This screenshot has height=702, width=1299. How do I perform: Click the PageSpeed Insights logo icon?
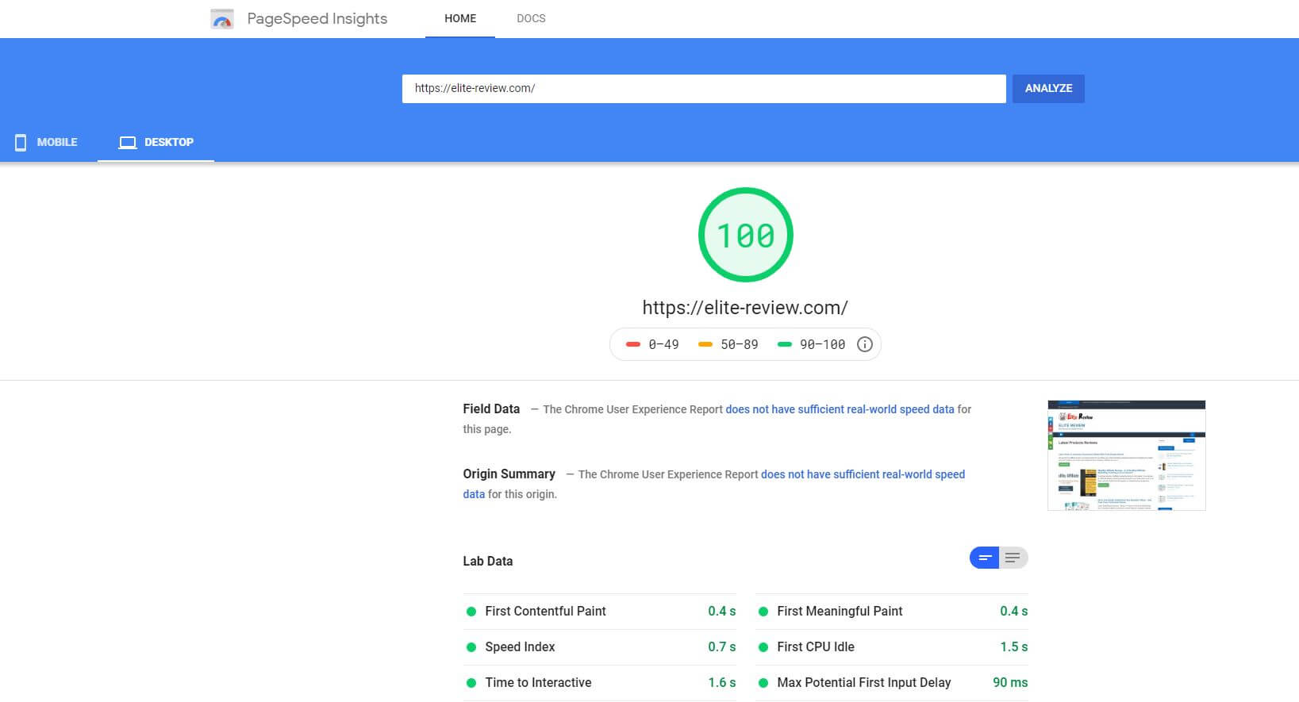point(222,18)
